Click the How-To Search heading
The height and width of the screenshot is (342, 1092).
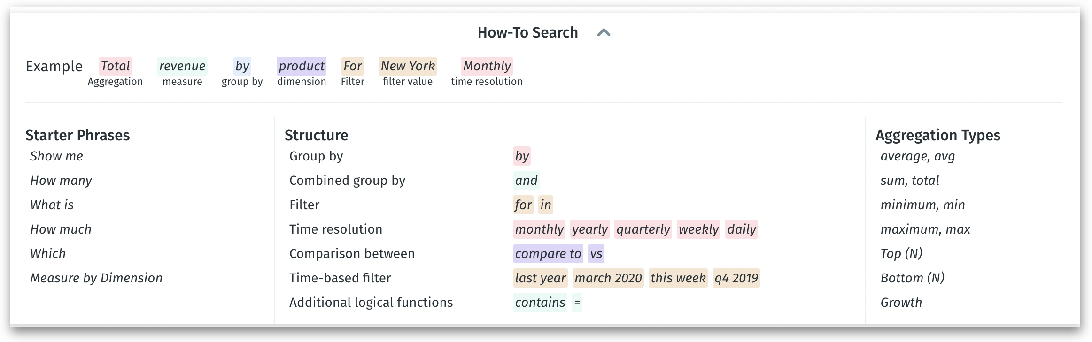527,32
